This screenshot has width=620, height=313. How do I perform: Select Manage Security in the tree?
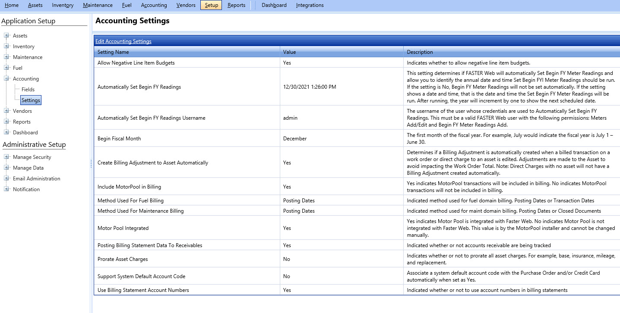(x=32, y=157)
